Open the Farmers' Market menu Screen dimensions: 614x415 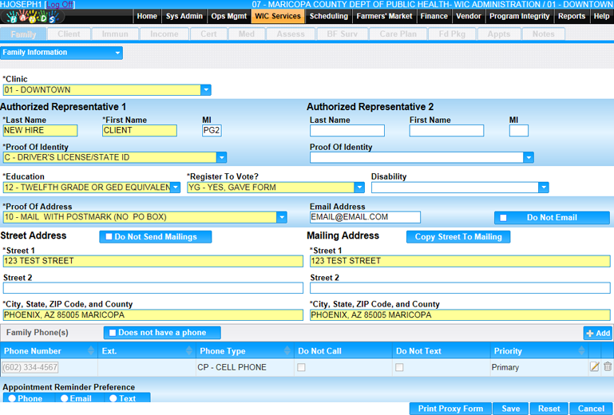click(384, 16)
